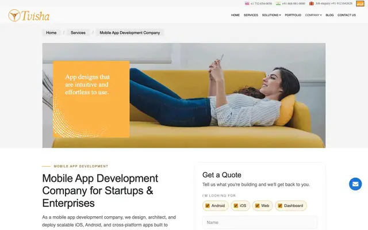368x230 pixels.
Task: Uncheck the iOS checkbox
Action: click(x=236, y=206)
